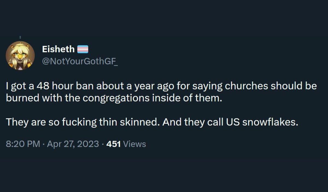The height and width of the screenshot is (192, 328).
Task: Click the Views label
Action: [x=134, y=144]
